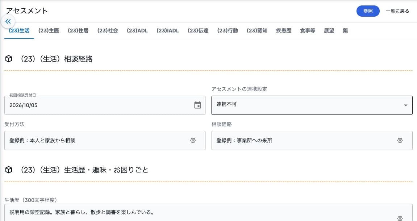The image size is (417, 221).
Task: Open the 展望 tab
Action: click(329, 30)
